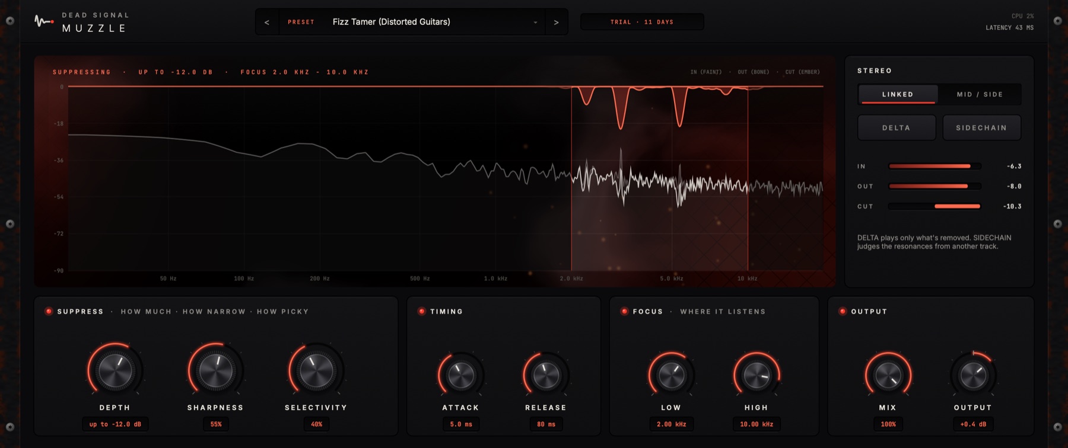Click the FOCUS 2.0 kHz - 10.0 kHz status text
The height and width of the screenshot is (448, 1068).
click(x=304, y=72)
